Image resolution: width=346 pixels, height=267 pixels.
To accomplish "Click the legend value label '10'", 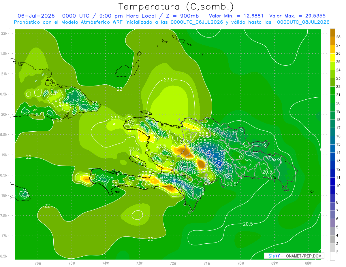I will point(339,186).
